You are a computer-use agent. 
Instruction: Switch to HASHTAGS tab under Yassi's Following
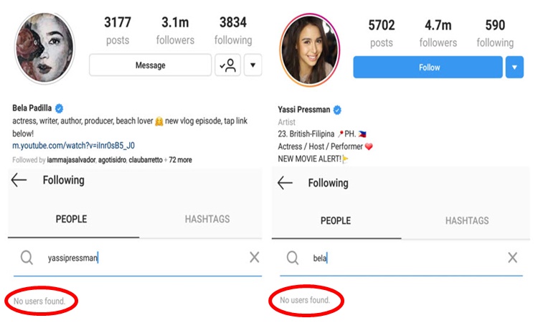pyautogui.click(x=467, y=220)
